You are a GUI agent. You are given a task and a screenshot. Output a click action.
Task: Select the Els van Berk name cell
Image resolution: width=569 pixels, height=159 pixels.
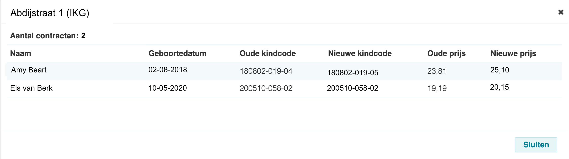[x=31, y=88]
